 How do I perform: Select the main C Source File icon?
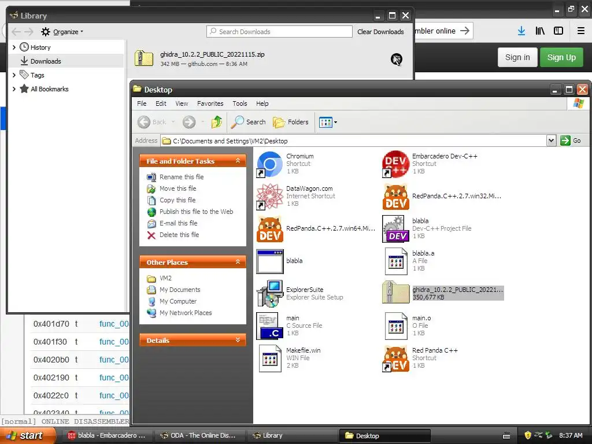click(269, 326)
